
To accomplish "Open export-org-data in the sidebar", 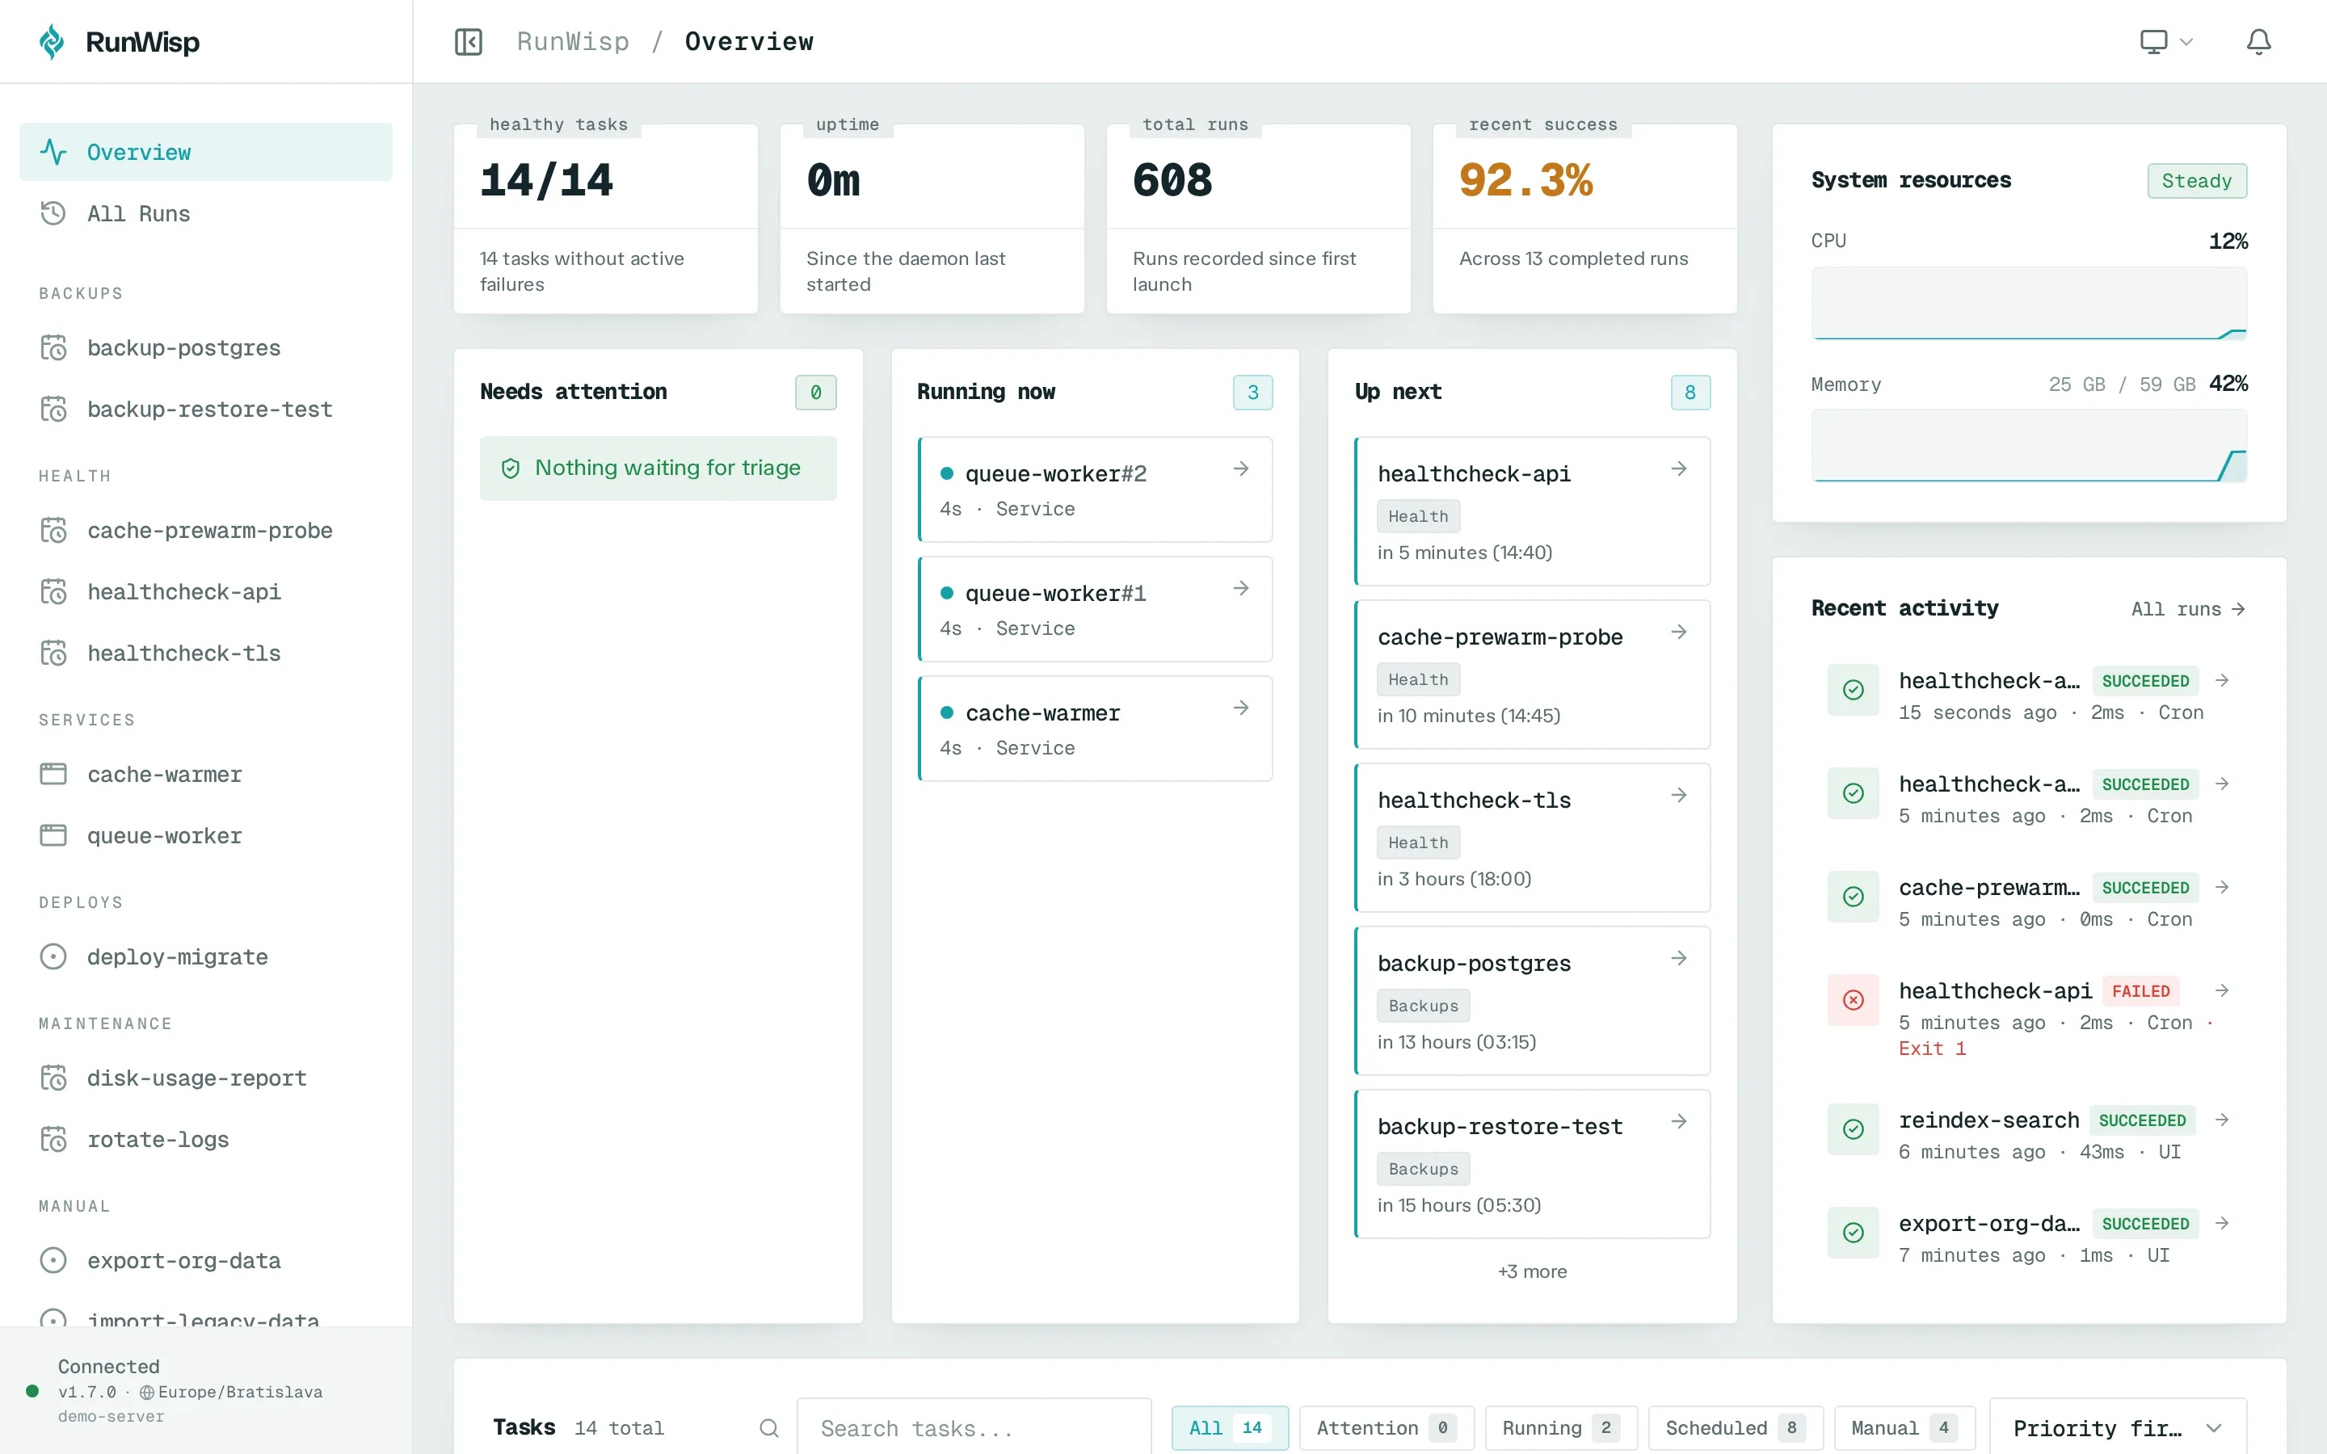I will pyautogui.click(x=206, y=1261).
